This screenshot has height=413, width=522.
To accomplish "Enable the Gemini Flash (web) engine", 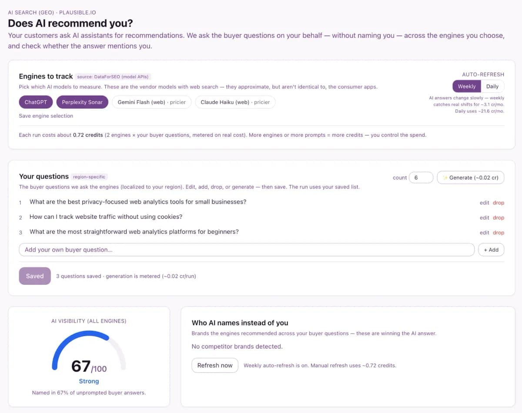I will [151, 102].
